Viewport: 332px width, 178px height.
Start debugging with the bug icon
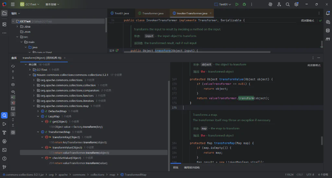pyautogui.click(x=244, y=4)
